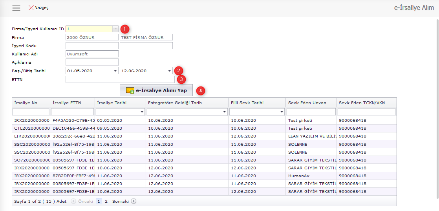Go to previous page arrow icon
The image size is (439, 211).
[73, 201]
